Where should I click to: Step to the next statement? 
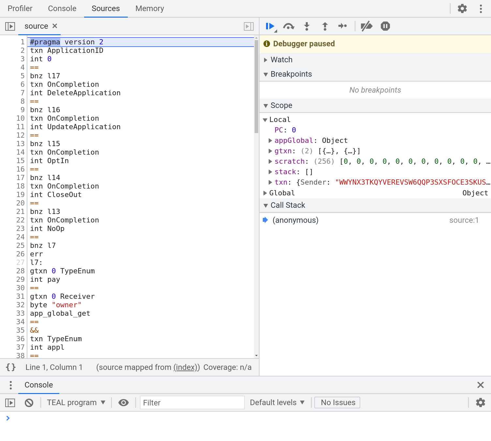(343, 26)
